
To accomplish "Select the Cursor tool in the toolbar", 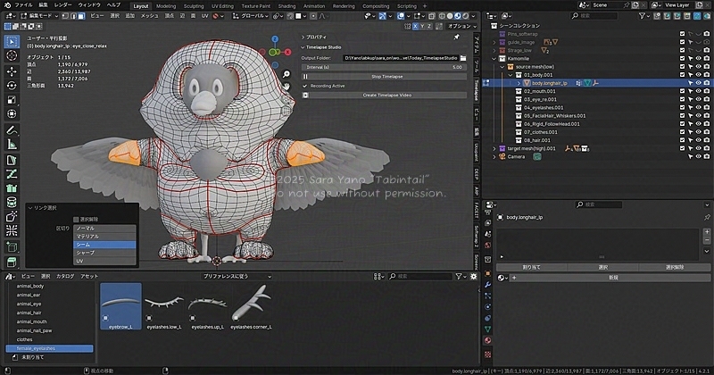I will pos(11,55).
